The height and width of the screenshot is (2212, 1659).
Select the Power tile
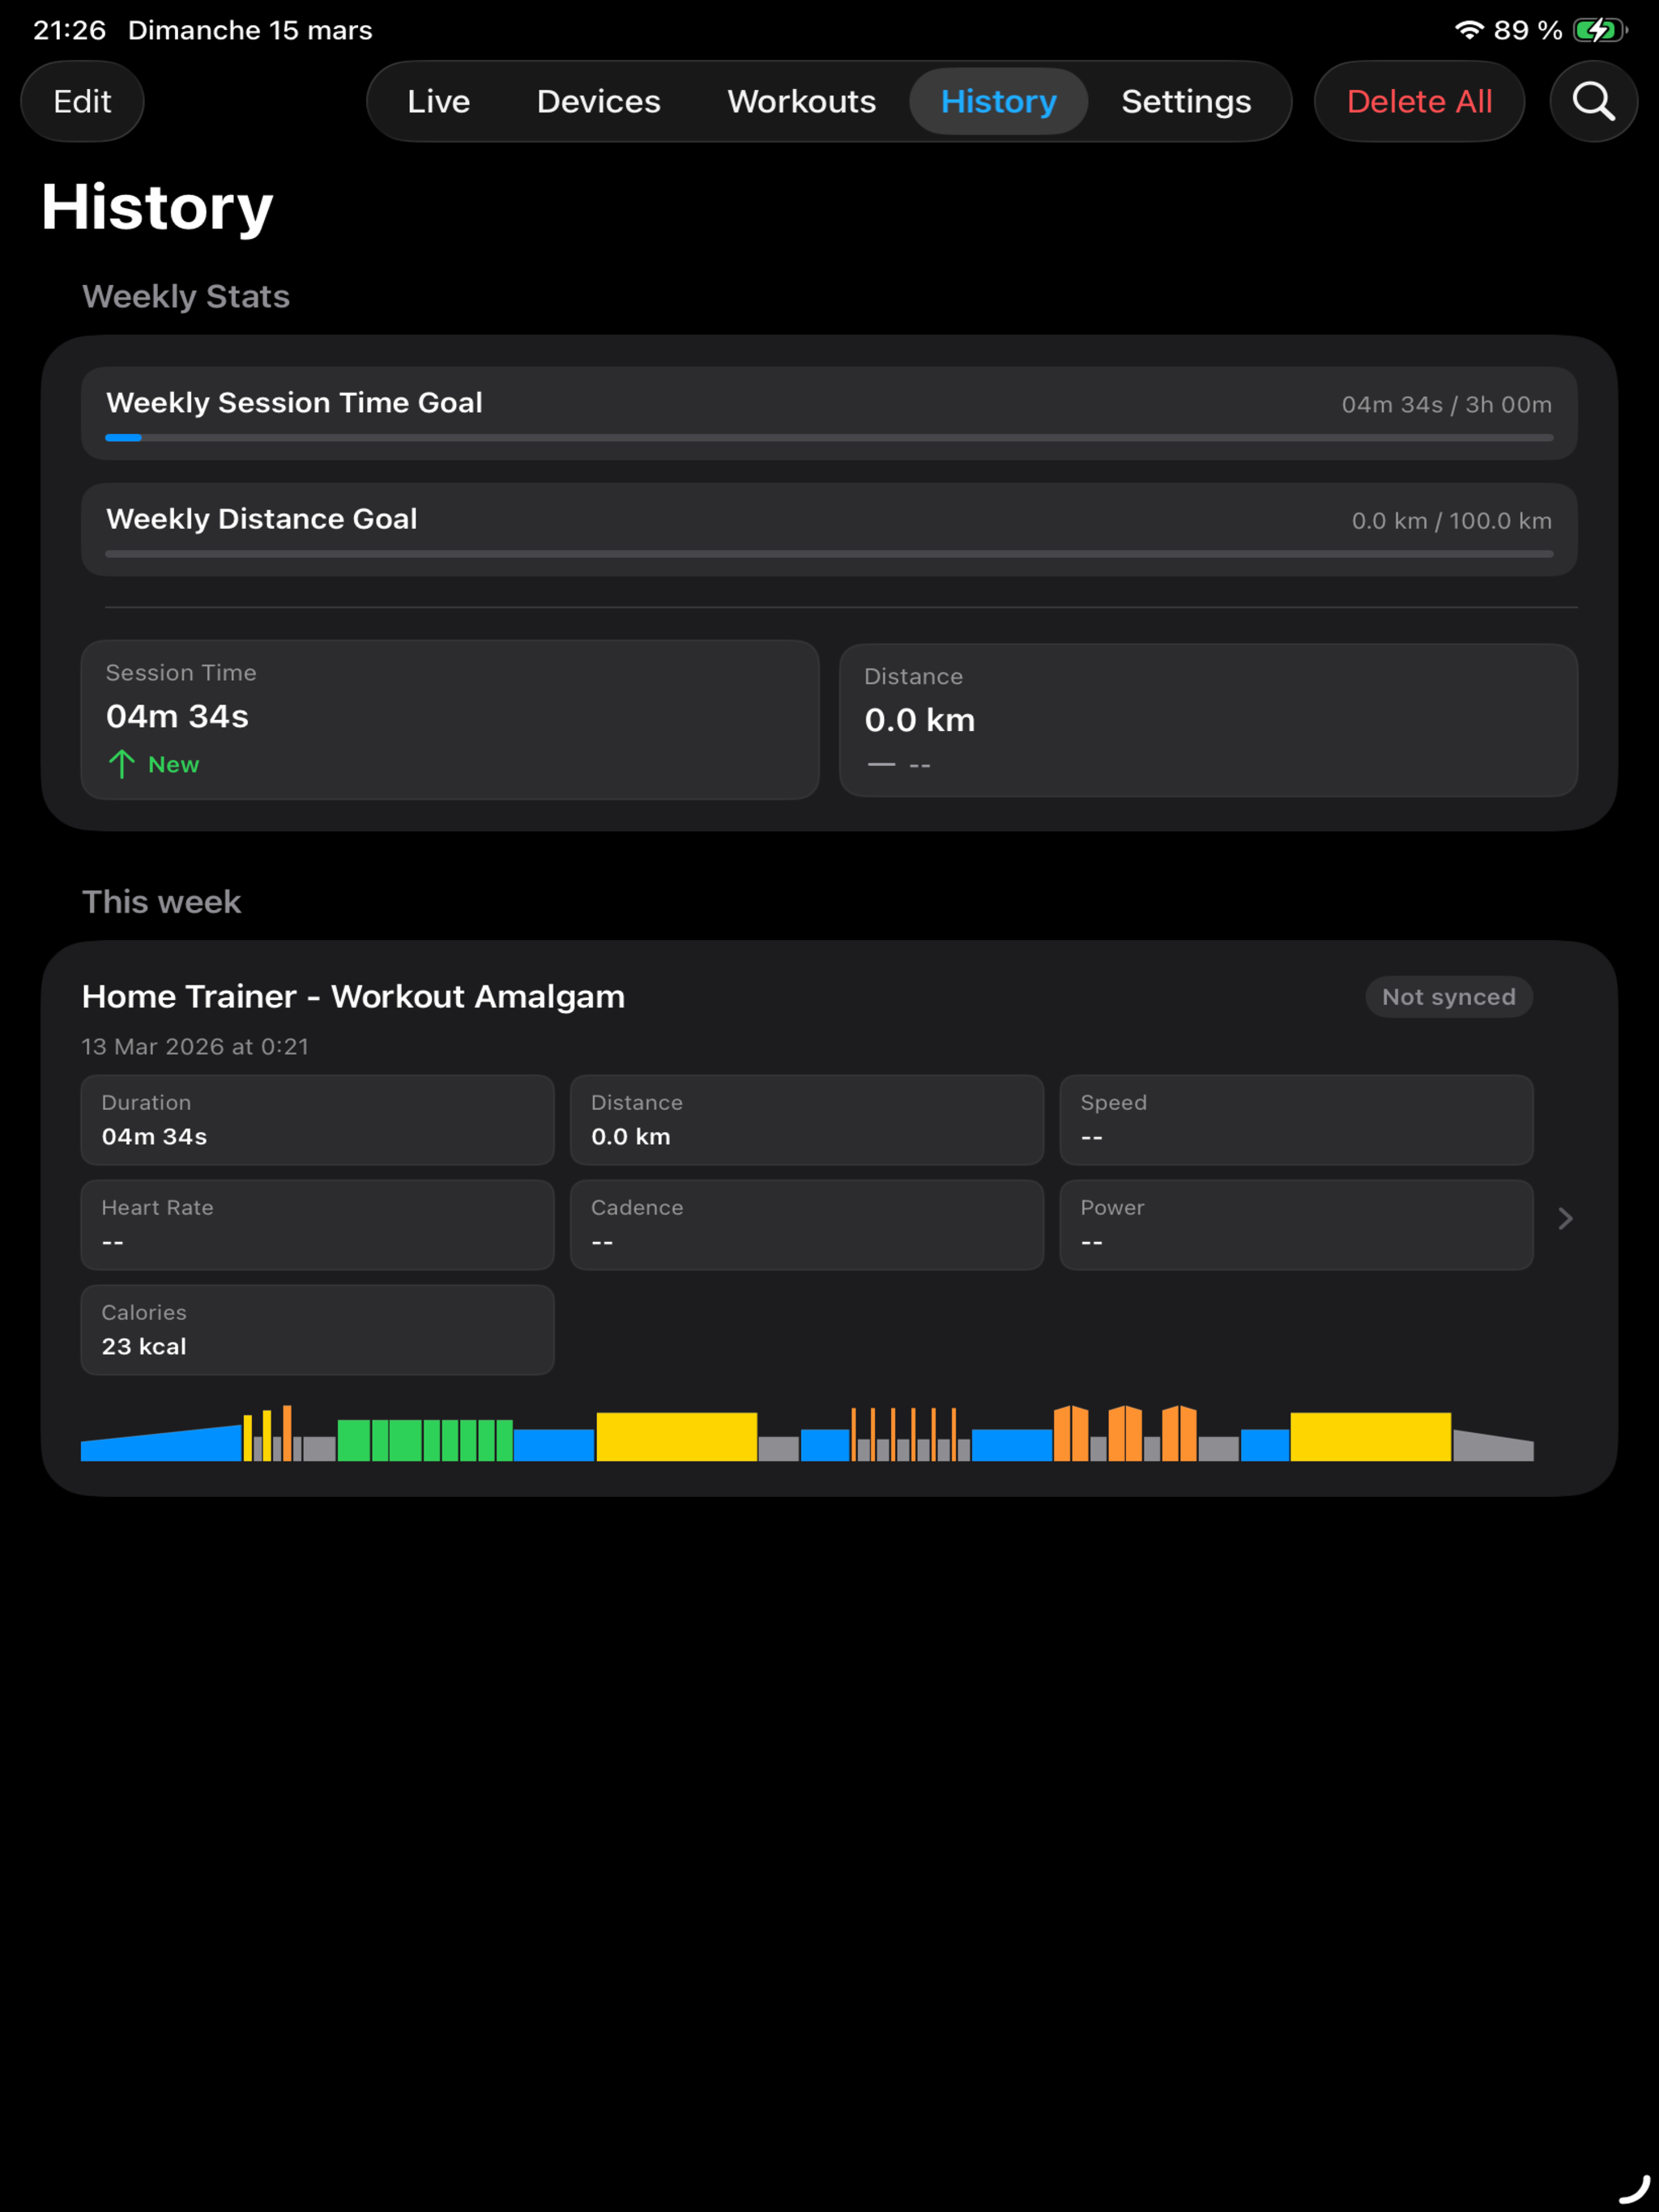click(x=1296, y=1225)
